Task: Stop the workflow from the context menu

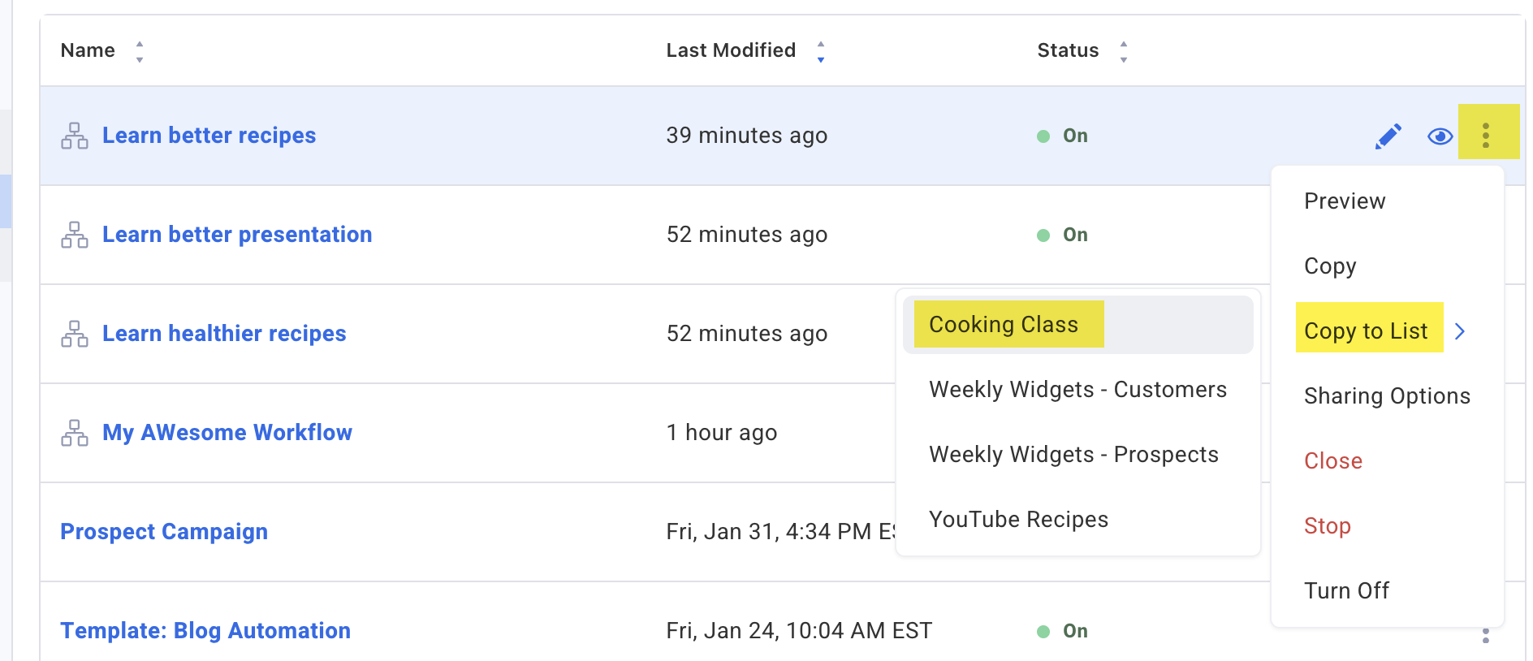Action: point(1327,526)
